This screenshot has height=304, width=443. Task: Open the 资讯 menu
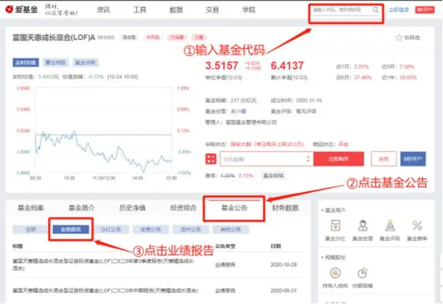click(x=103, y=10)
